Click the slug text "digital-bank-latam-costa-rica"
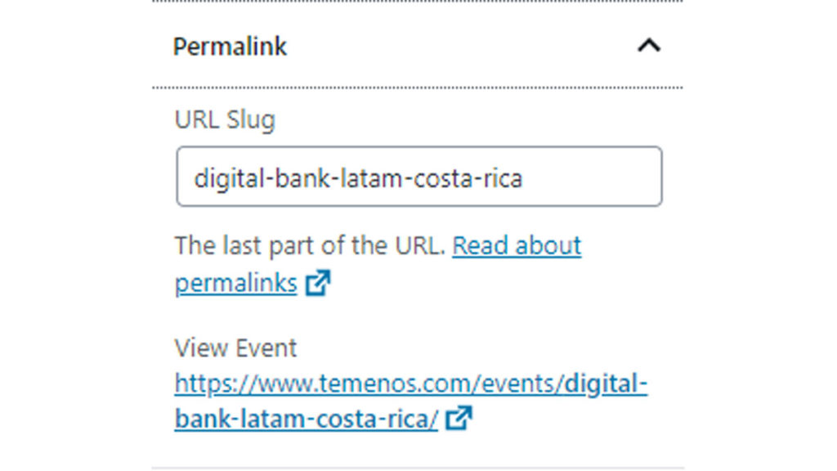Image resolution: width=837 pixels, height=471 pixels. tap(357, 177)
